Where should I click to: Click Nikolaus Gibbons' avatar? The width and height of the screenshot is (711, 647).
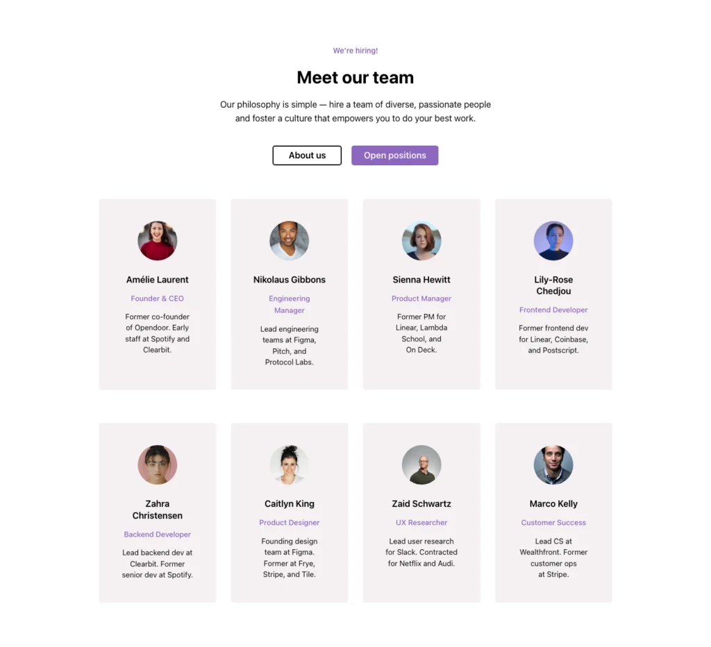pos(289,240)
